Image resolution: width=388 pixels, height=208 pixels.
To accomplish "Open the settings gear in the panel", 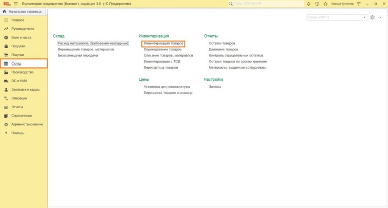I will click(372, 17).
